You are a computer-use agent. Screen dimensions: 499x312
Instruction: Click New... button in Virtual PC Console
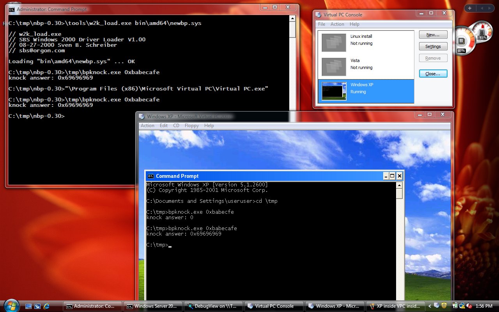[433, 35]
